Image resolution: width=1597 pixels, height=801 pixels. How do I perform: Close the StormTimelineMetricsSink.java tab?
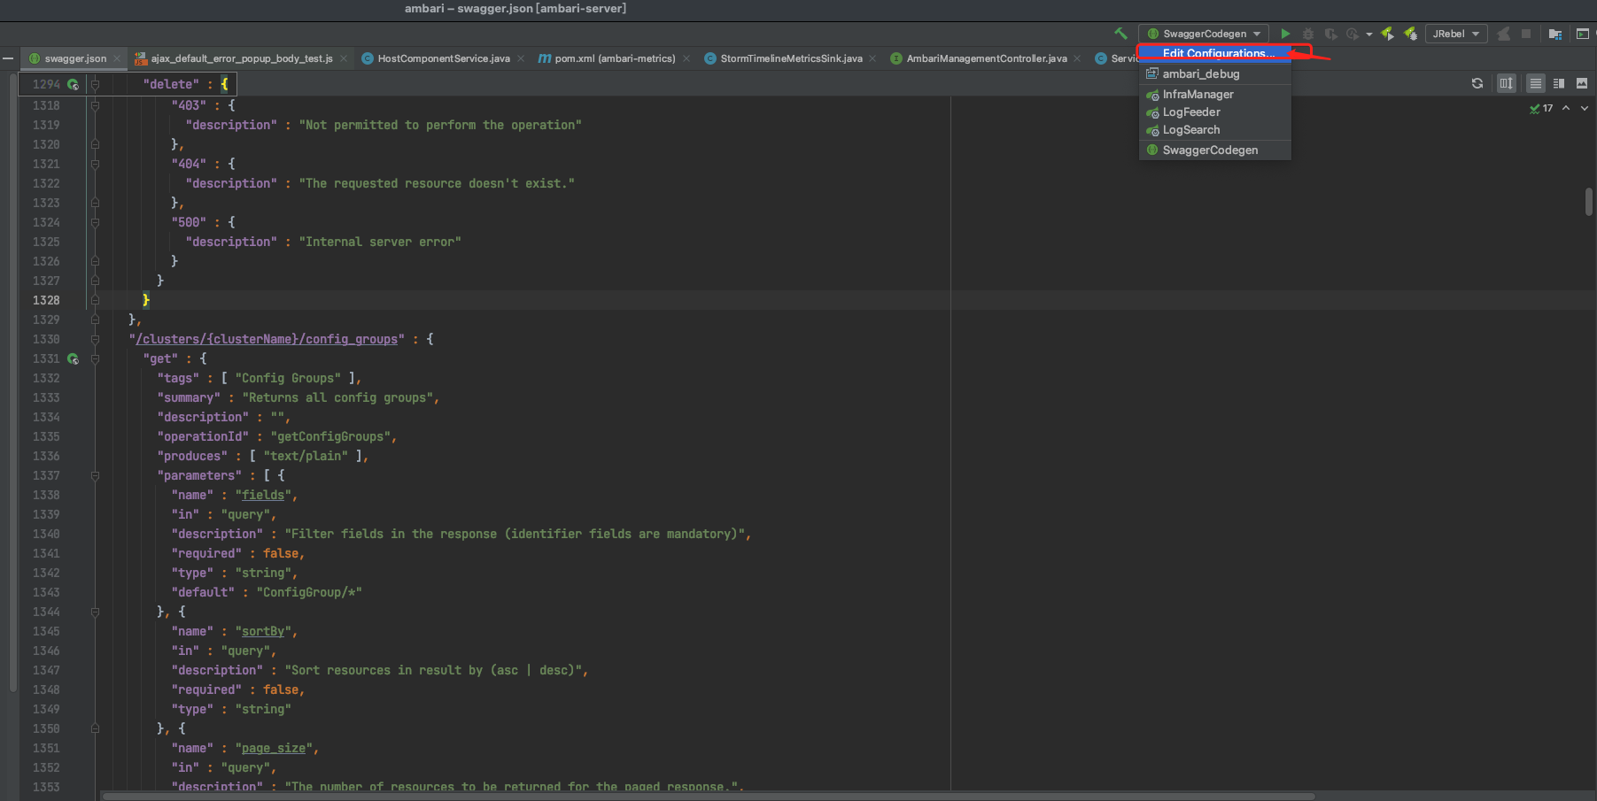[x=872, y=58]
